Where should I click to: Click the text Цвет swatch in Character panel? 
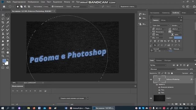pyautogui.click(x=178, y=38)
